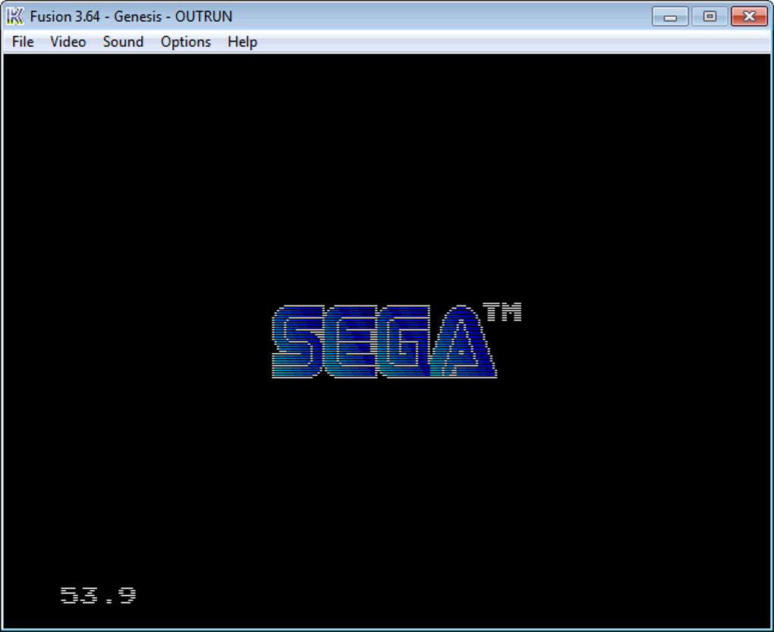This screenshot has width=774, height=632.
Task: Maximize the Fusion window
Action: (709, 16)
